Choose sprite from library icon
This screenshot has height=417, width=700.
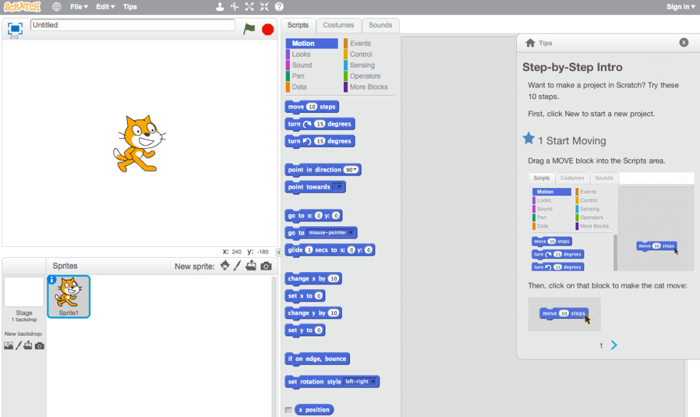tap(225, 266)
